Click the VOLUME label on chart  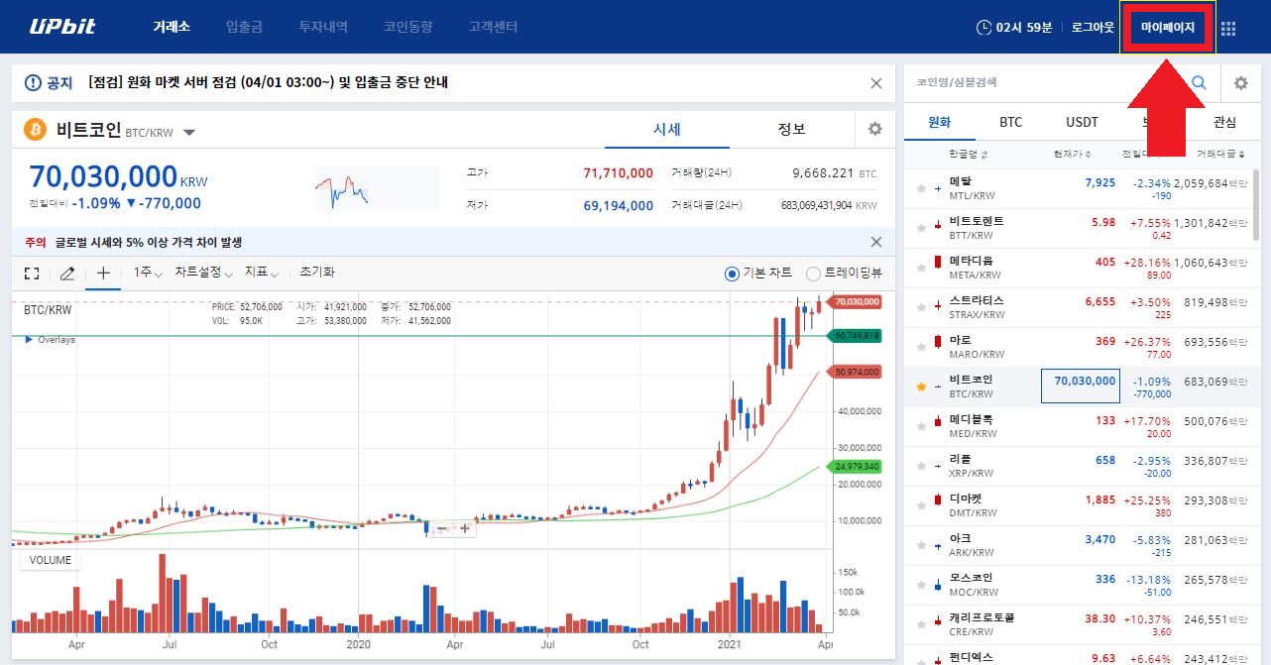point(51,560)
